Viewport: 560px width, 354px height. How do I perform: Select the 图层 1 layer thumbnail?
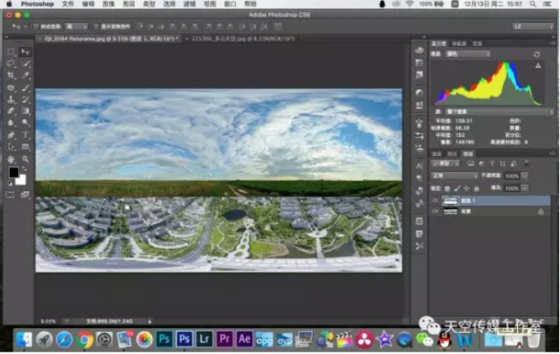[x=451, y=200]
